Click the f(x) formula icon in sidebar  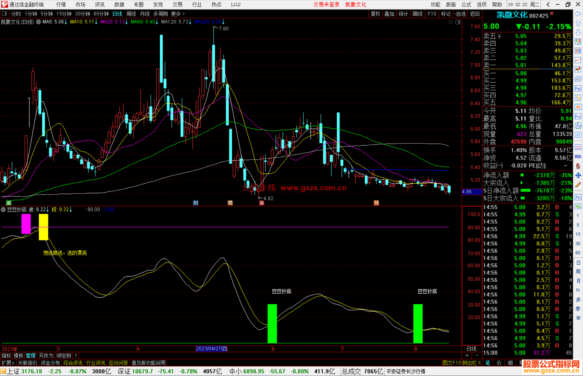(578, 126)
